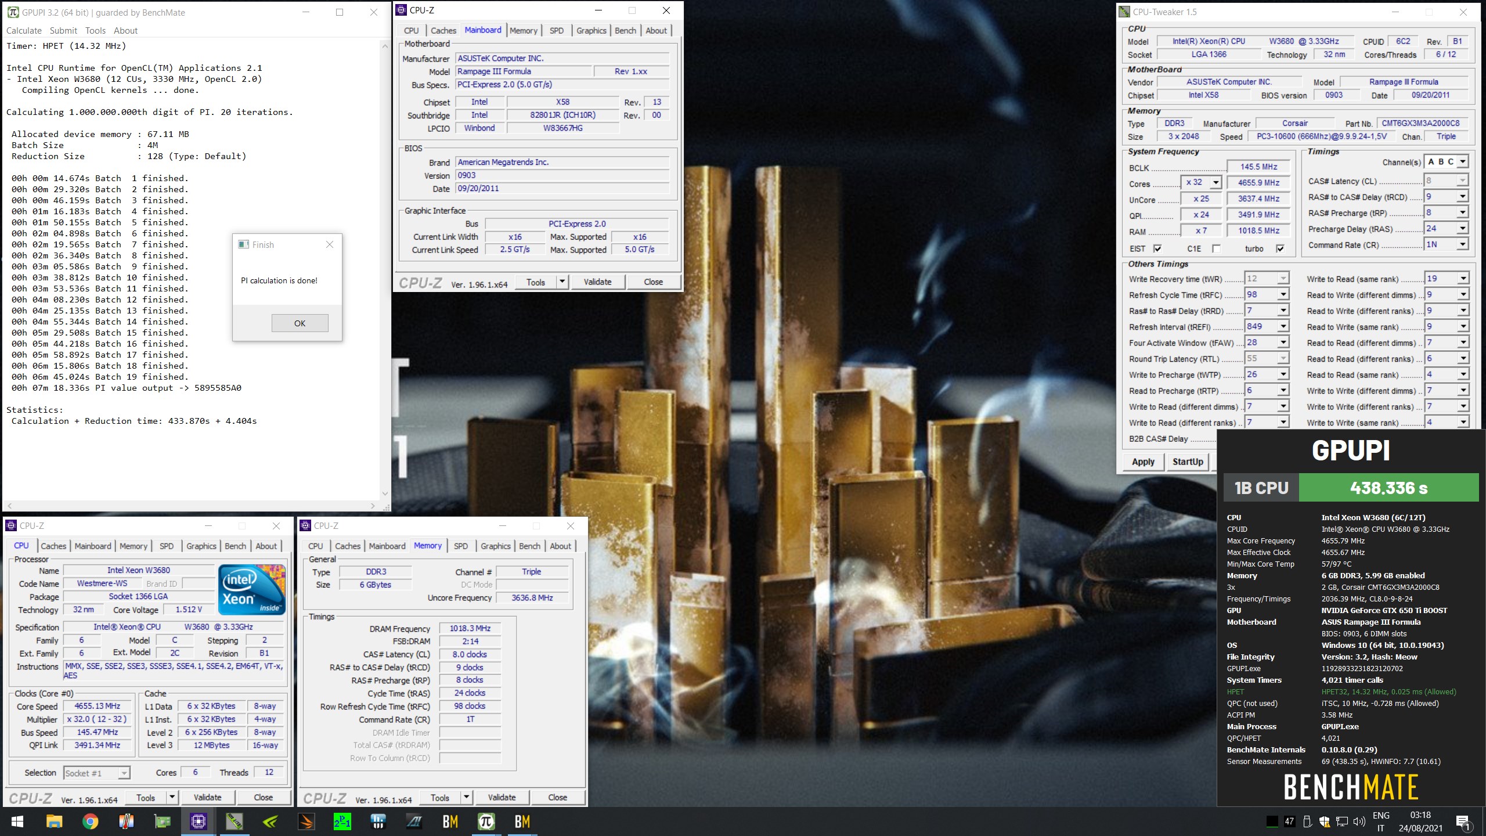Open Tools dropdown arrow in Mainboard CPU-Z window

561,282
